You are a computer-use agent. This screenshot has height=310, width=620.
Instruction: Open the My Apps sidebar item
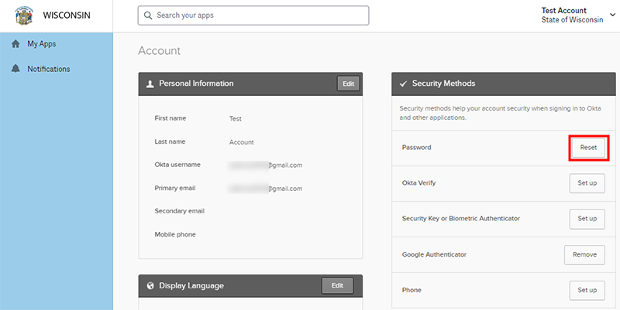(x=41, y=44)
